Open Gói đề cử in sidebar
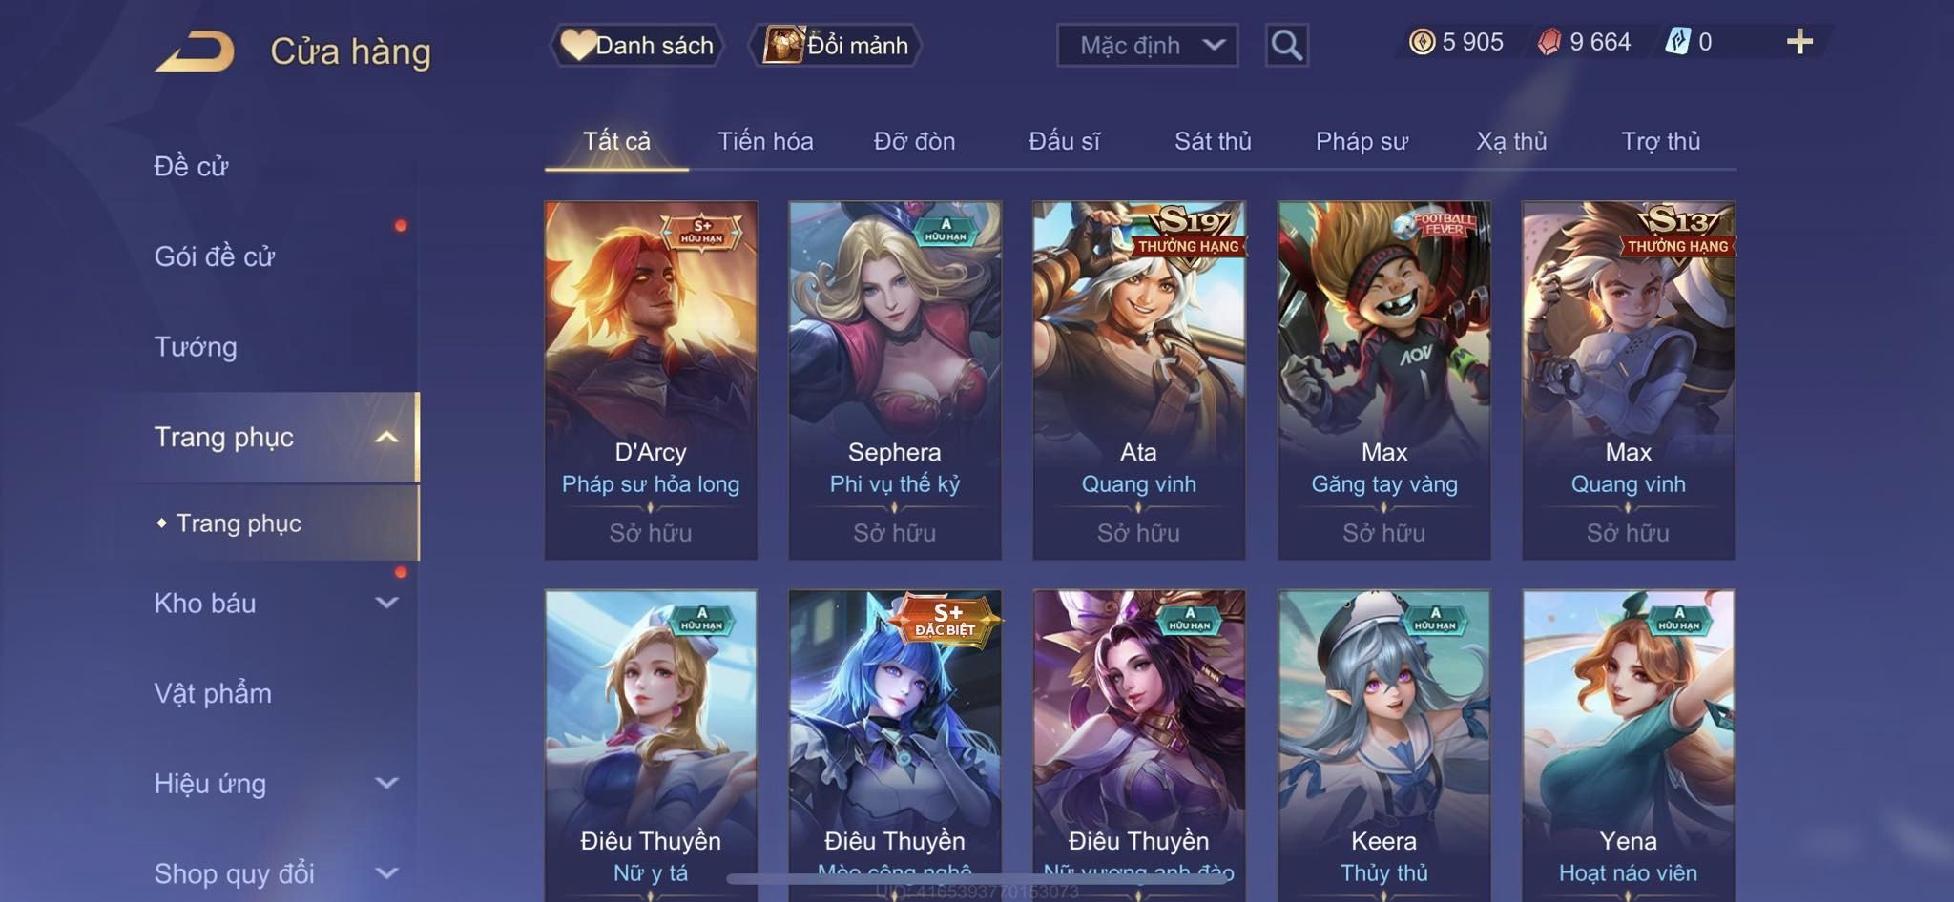1954x902 pixels. (x=215, y=256)
